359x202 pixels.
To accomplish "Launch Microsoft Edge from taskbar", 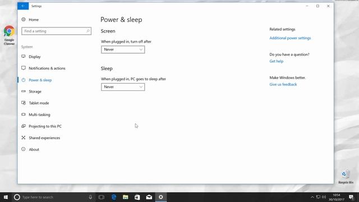I will 114,197.
